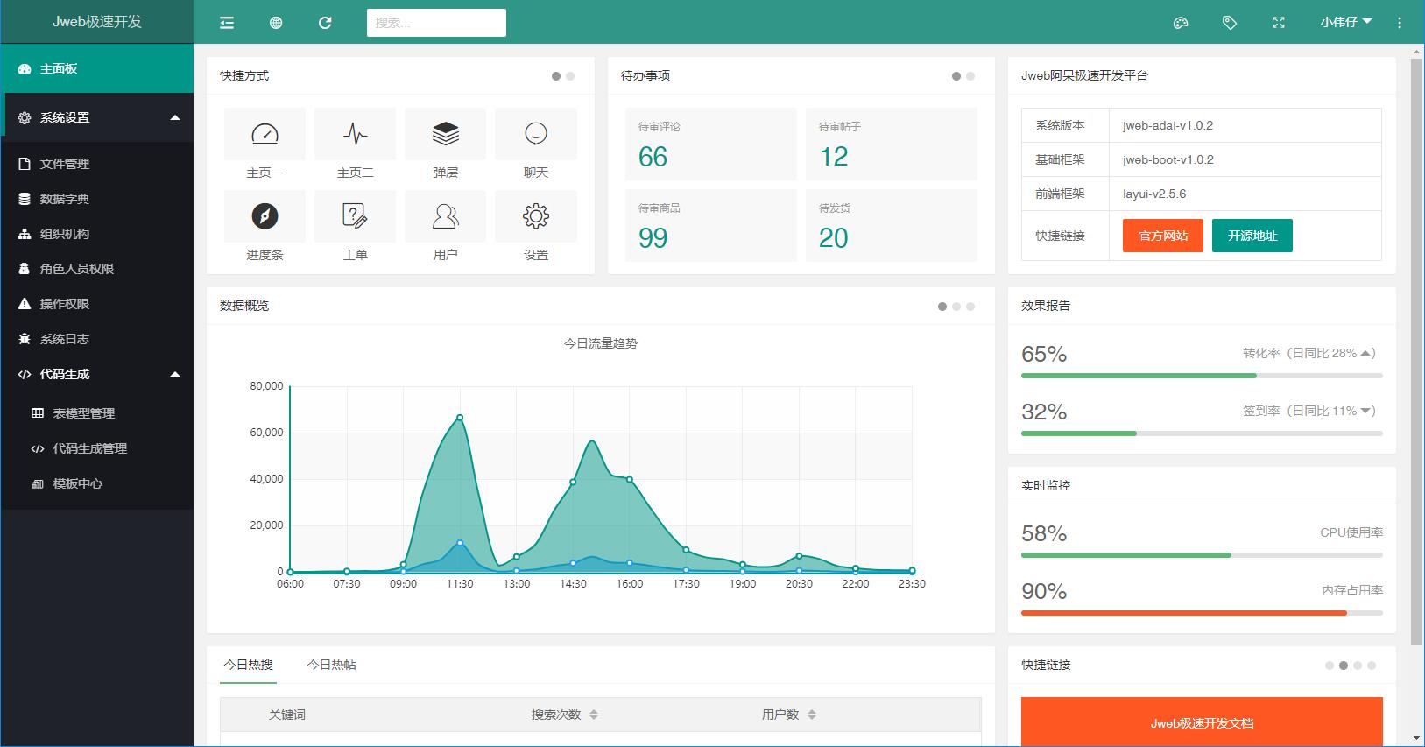Image resolution: width=1425 pixels, height=747 pixels.
Task: Open the 小伟仔 user dropdown
Action: tap(1345, 22)
